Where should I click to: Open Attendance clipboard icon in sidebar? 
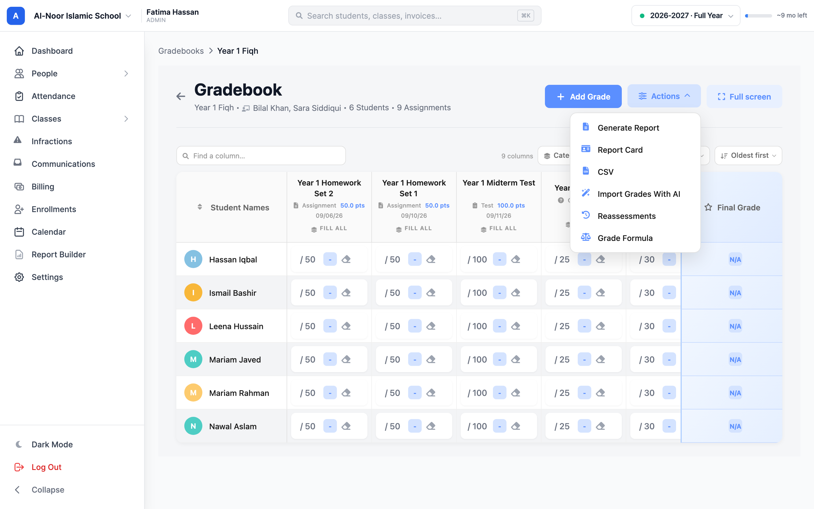pos(19,96)
